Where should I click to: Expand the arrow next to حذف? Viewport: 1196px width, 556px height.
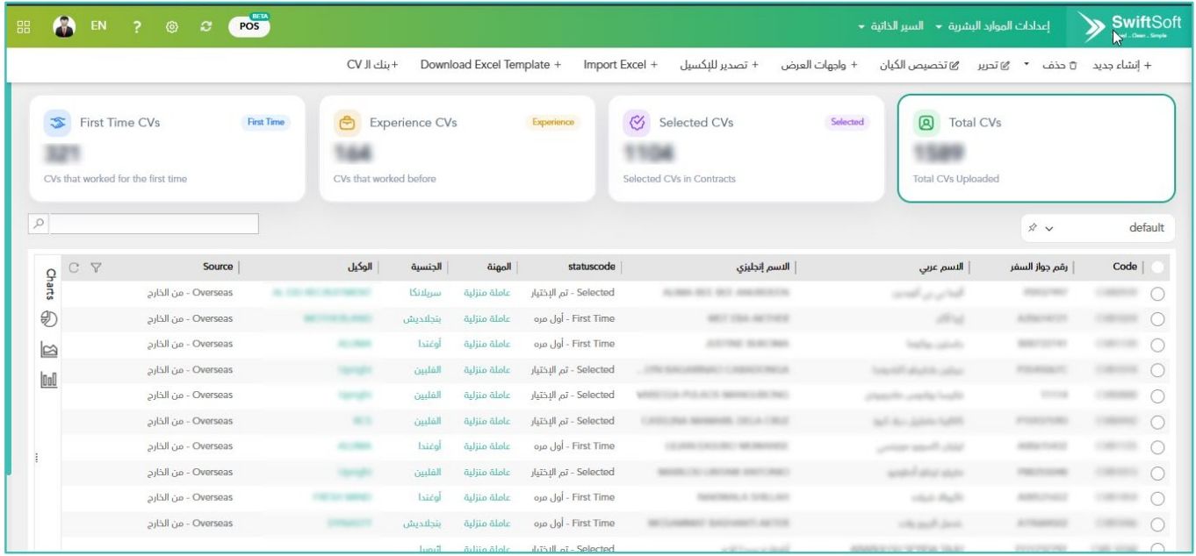pyautogui.click(x=1027, y=66)
